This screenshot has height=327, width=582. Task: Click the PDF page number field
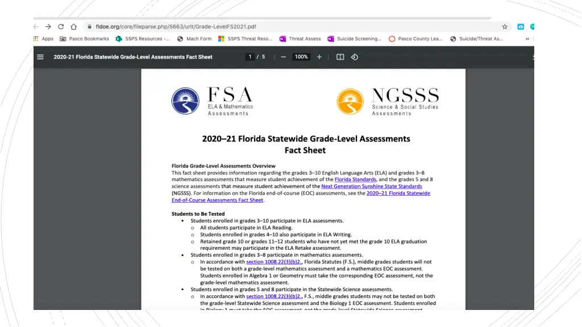coord(250,57)
